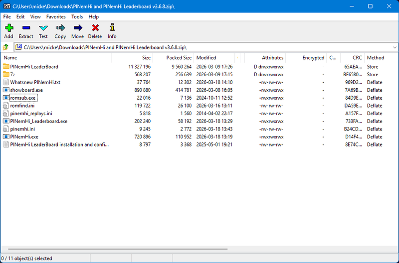Click the 7-Zip title bar app icon
This screenshot has width=399, height=263.
pos(7,6)
